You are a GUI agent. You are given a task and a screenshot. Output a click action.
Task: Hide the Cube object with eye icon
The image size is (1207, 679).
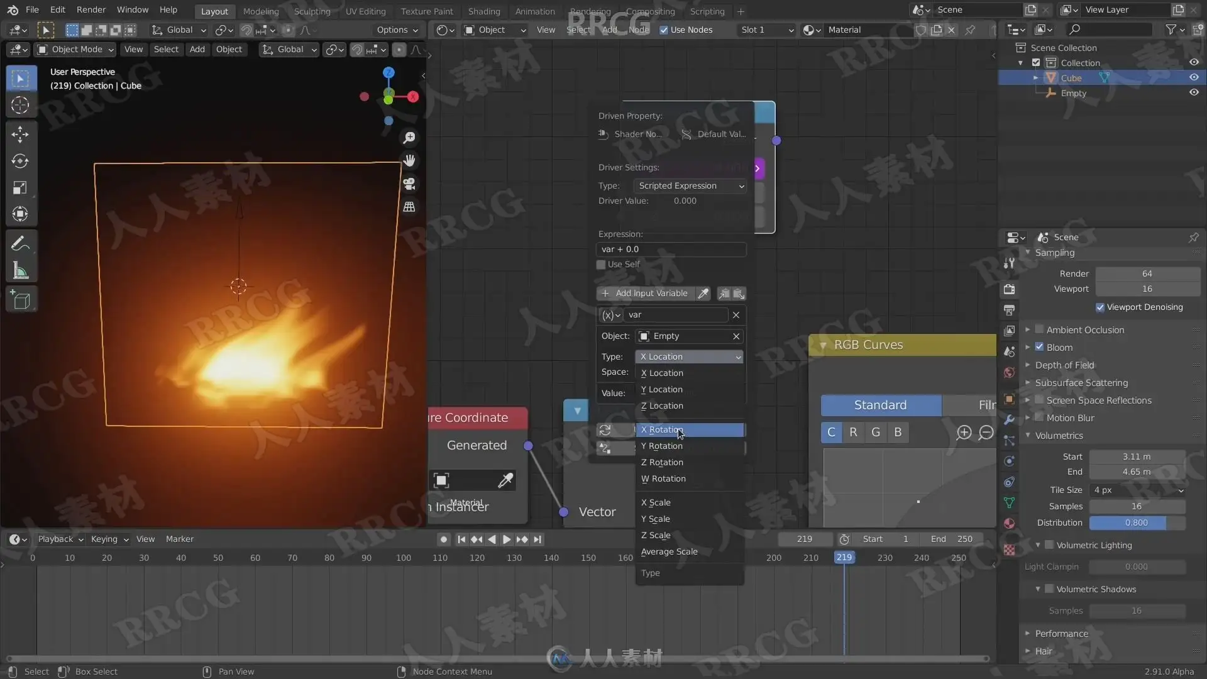click(x=1194, y=77)
